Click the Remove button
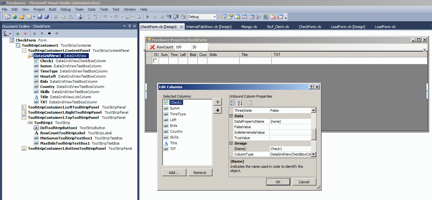 [200, 173]
